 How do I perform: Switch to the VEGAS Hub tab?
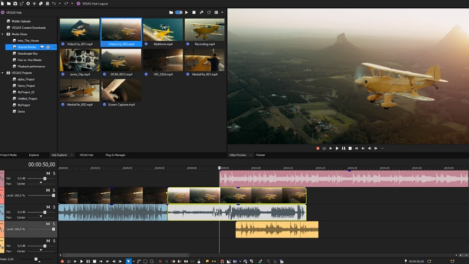(87, 155)
